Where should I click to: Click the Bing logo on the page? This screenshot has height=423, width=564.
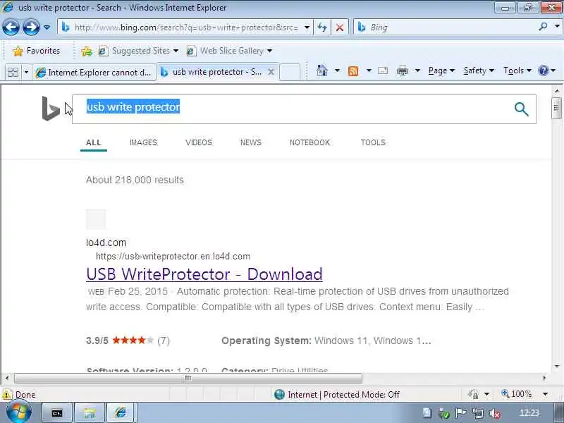[x=51, y=109]
